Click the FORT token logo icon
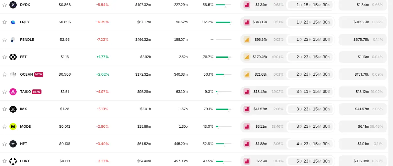This screenshot has height=166, width=393. pyautogui.click(x=13, y=161)
